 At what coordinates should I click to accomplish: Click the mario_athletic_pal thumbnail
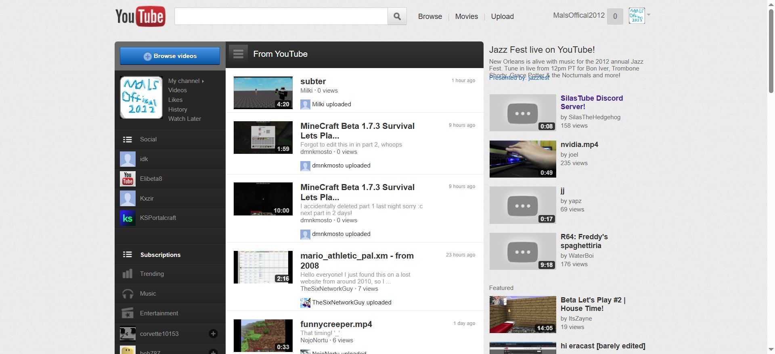263,267
